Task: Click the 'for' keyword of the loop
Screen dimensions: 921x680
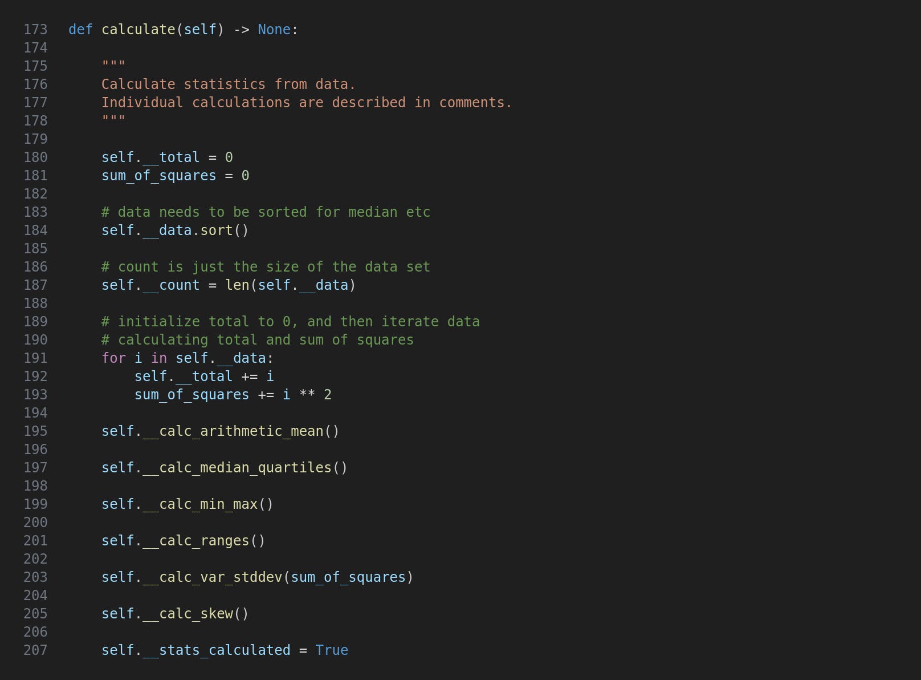Action: click(113, 358)
